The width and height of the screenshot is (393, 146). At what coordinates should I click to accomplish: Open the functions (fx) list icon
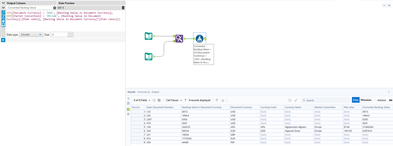[4, 12]
